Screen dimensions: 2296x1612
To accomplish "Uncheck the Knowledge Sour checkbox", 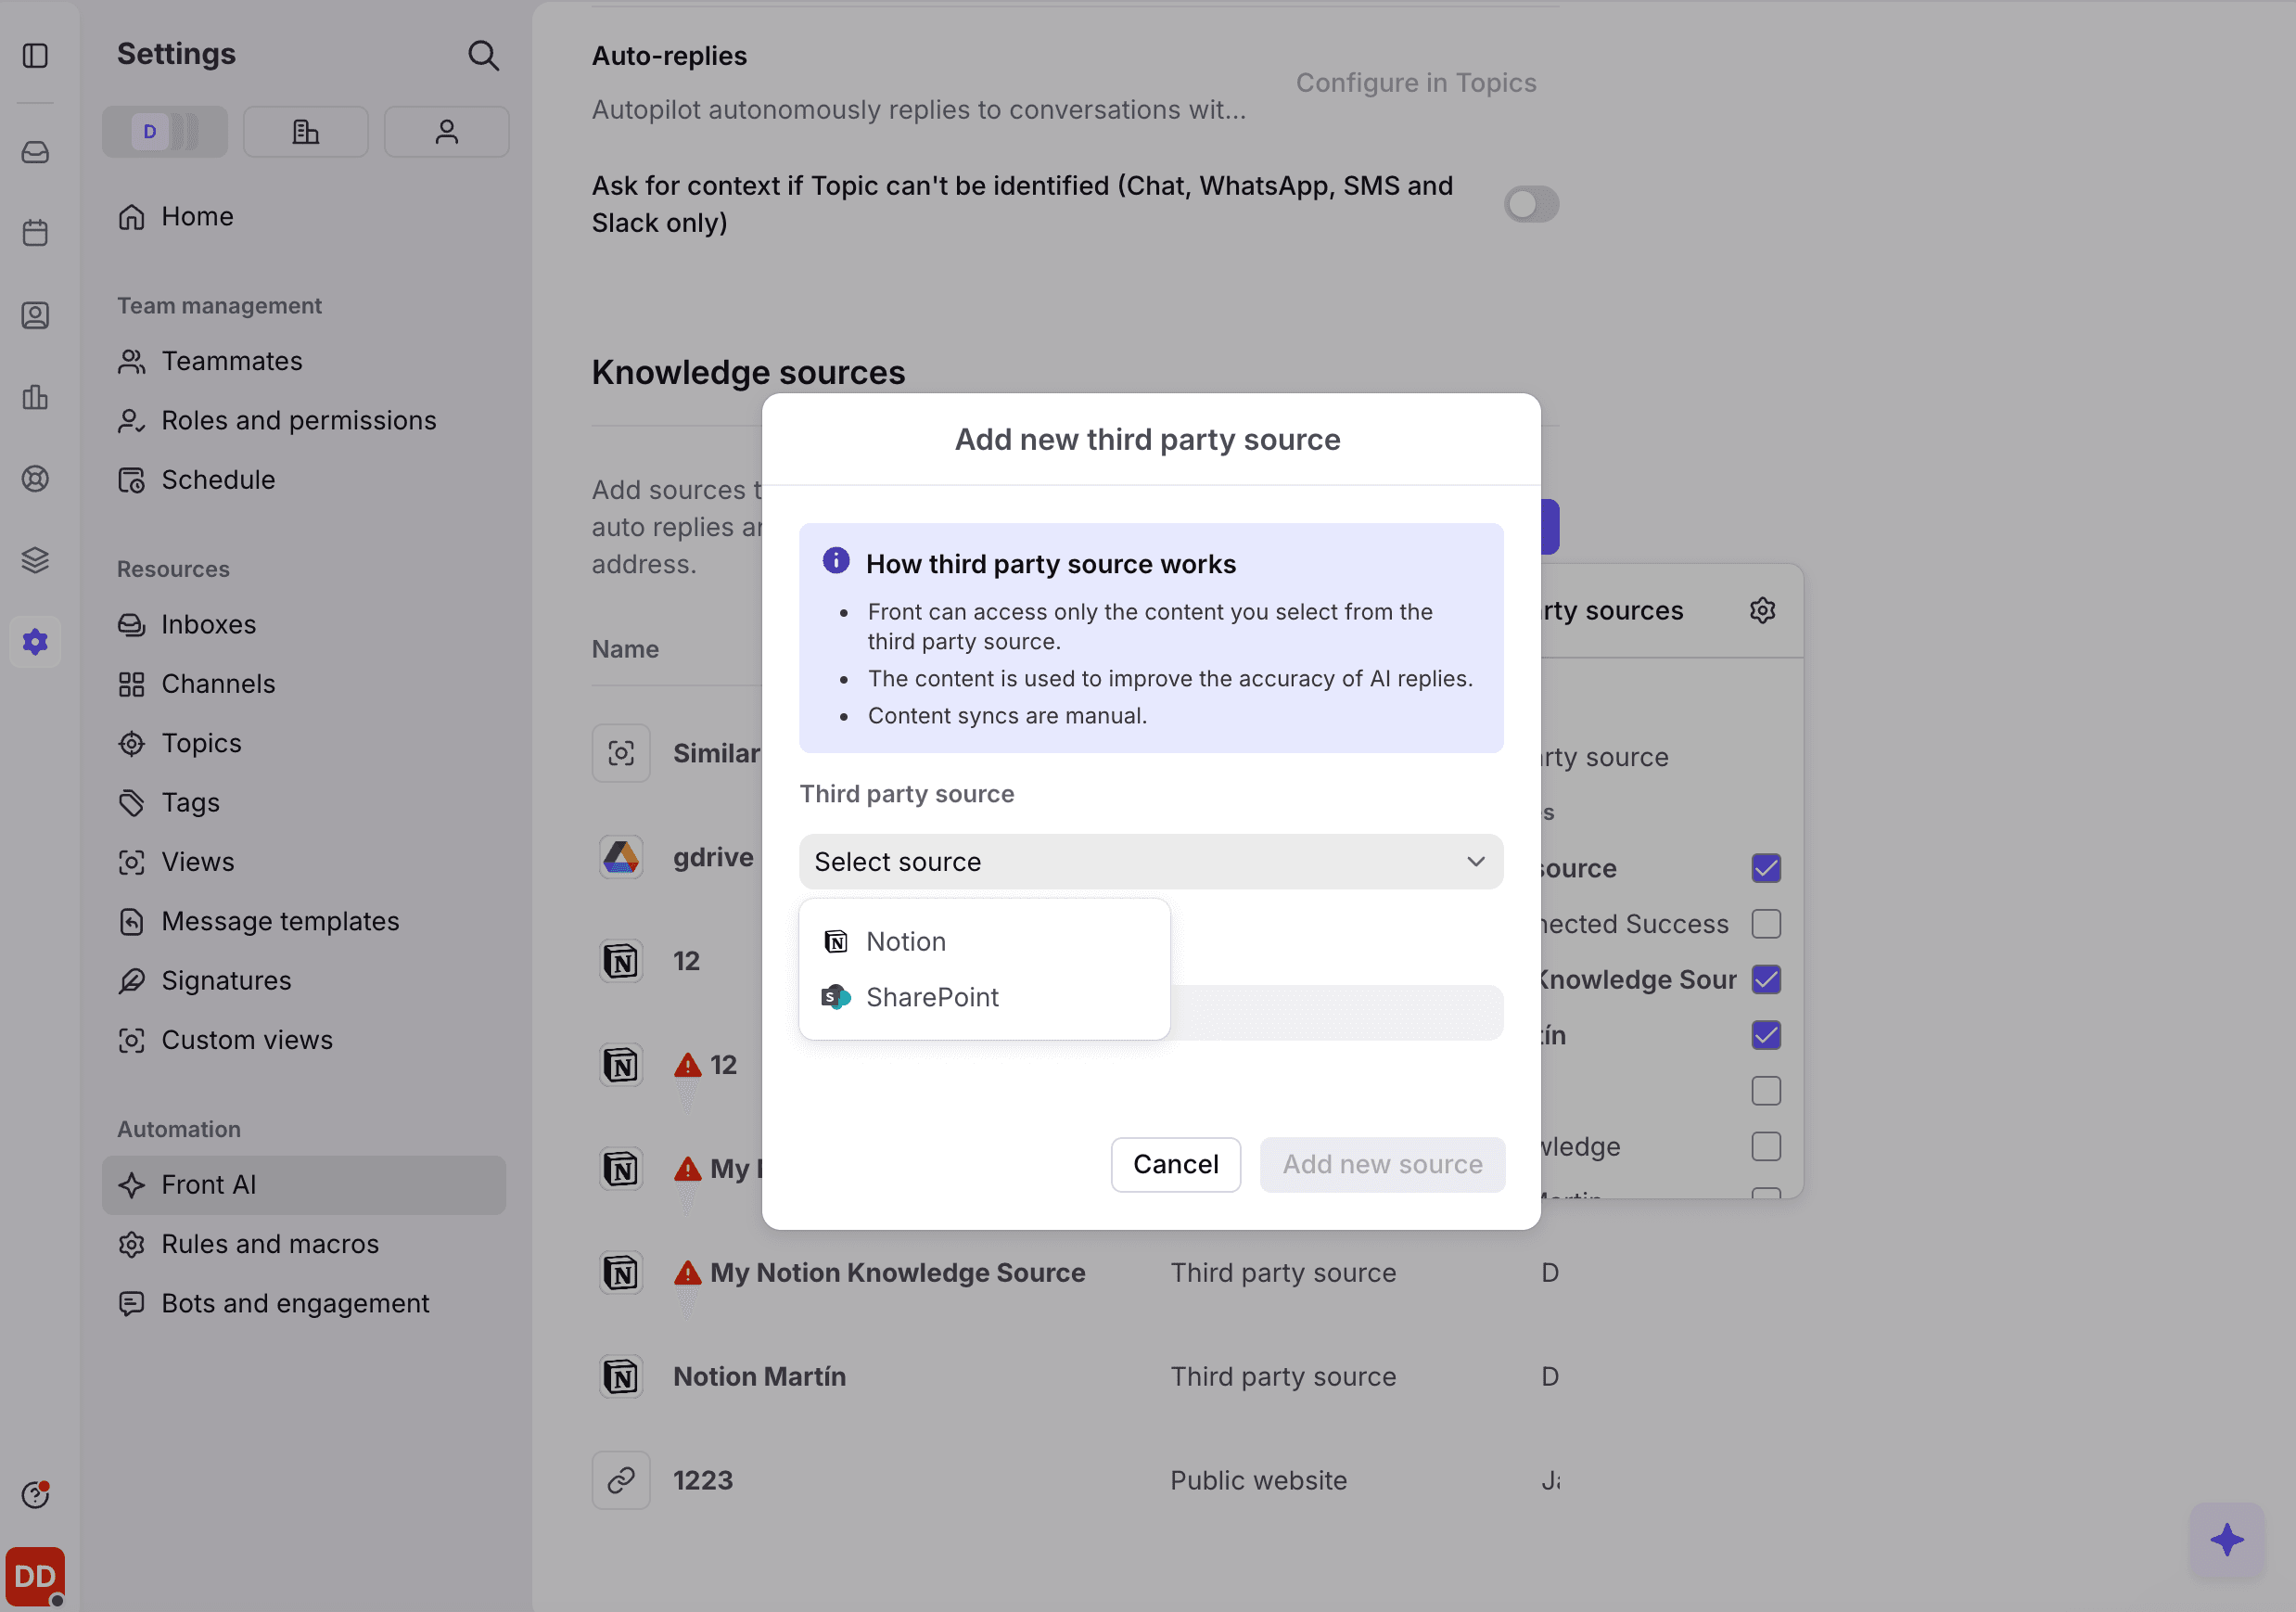I will [x=1766, y=979].
